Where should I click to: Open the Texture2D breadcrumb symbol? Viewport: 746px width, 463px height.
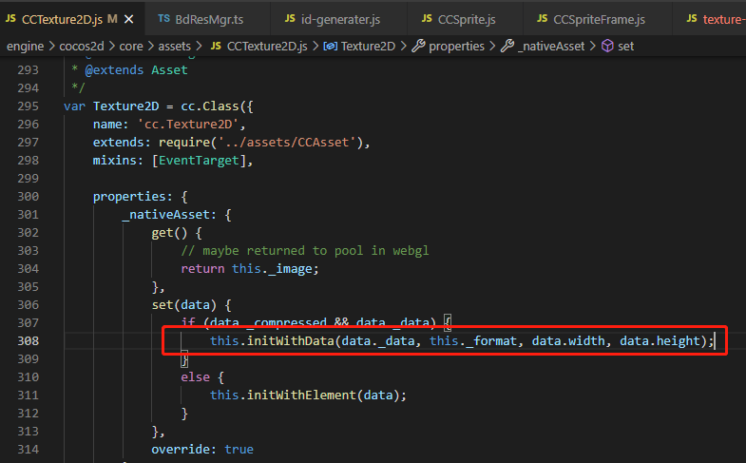368,47
